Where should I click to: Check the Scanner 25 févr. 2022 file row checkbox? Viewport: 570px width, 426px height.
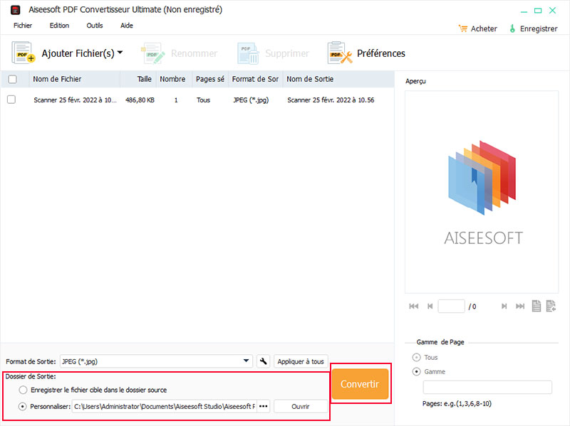click(x=11, y=100)
